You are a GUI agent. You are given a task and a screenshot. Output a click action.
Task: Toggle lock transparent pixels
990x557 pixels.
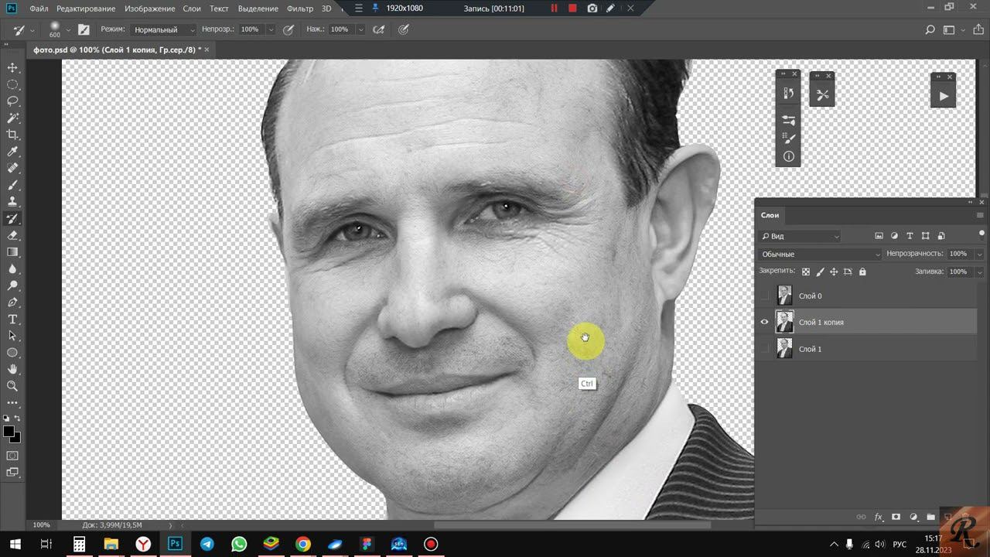[x=806, y=272]
